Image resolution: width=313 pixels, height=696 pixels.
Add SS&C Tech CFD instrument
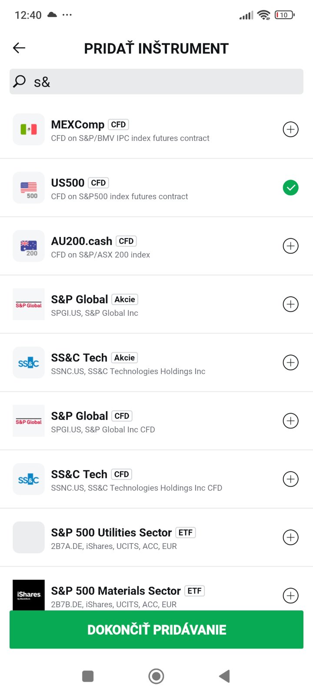click(x=290, y=479)
